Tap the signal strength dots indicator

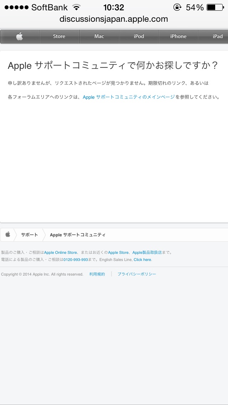click(16, 7)
